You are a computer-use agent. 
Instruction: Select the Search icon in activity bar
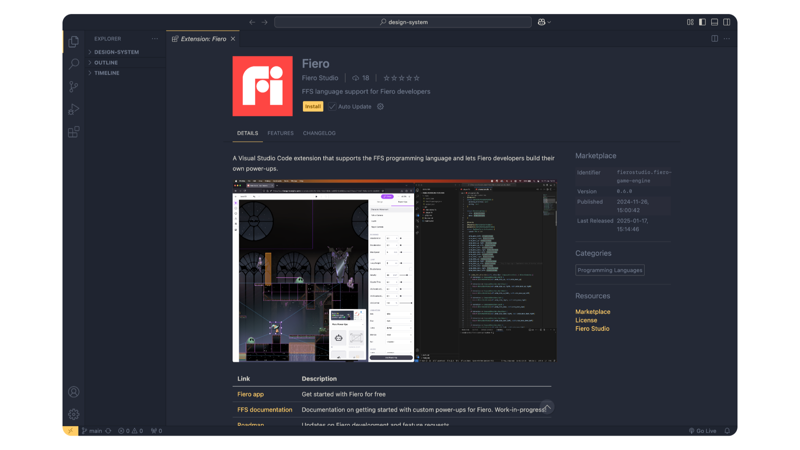pyautogui.click(x=74, y=64)
